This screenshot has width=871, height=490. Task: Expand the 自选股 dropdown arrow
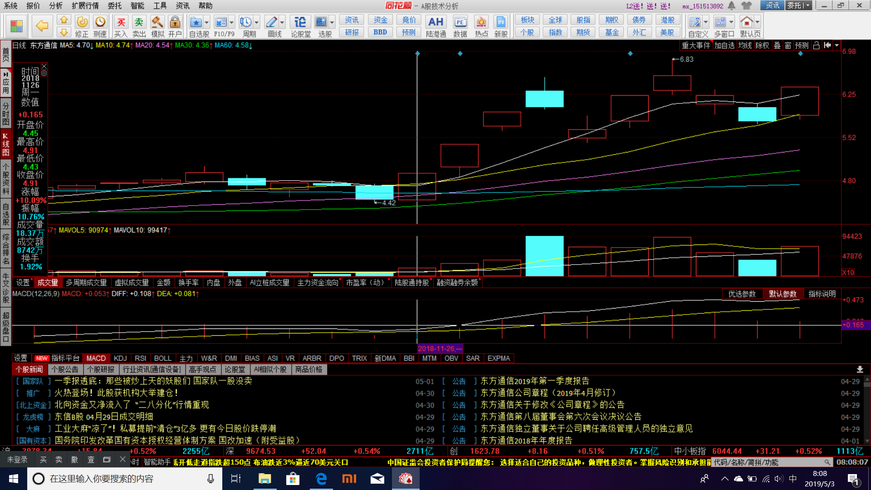207,22
